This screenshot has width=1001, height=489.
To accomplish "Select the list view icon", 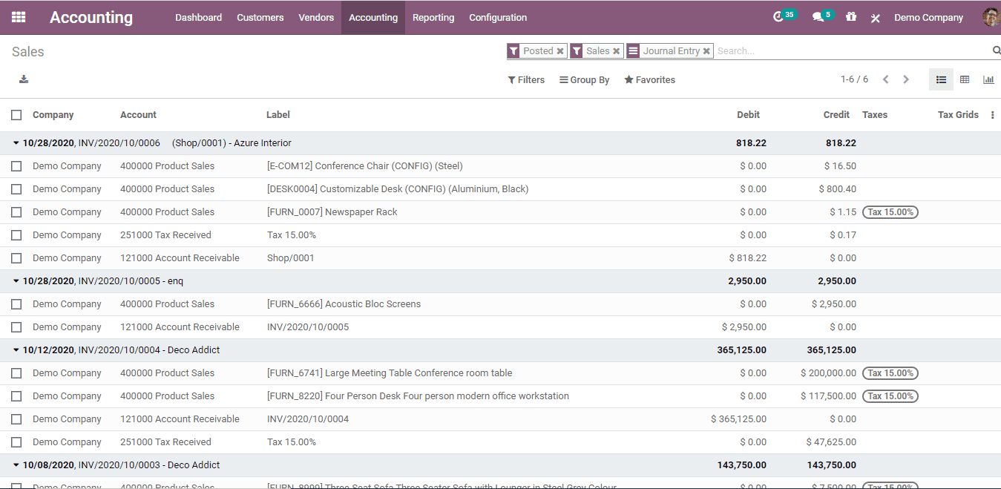I will coord(941,79).
